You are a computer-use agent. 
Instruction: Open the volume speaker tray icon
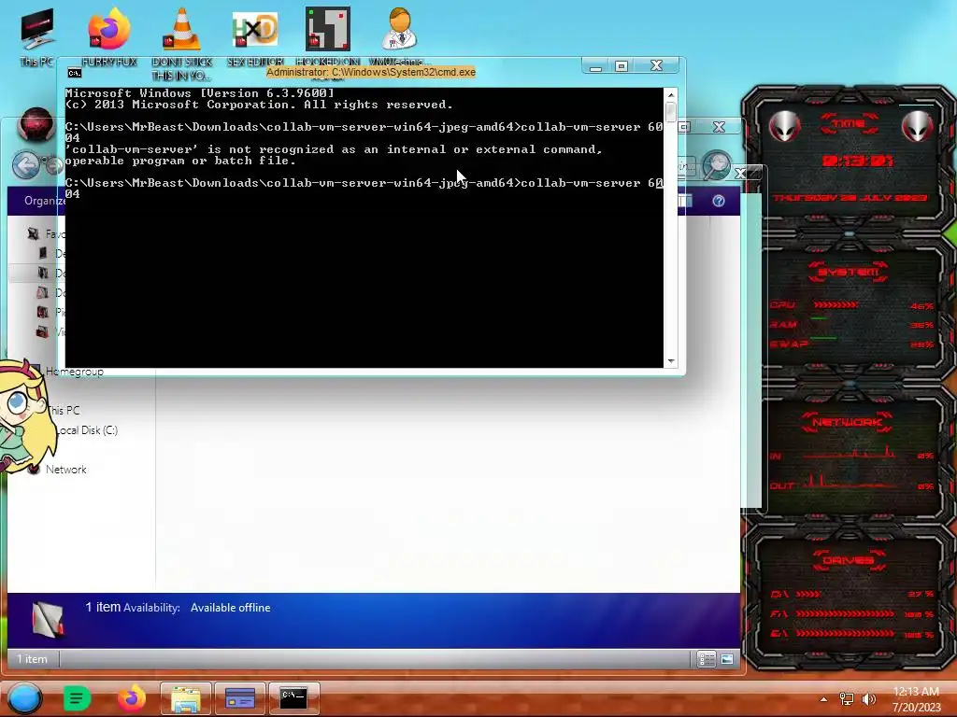[x=868, y=699]
